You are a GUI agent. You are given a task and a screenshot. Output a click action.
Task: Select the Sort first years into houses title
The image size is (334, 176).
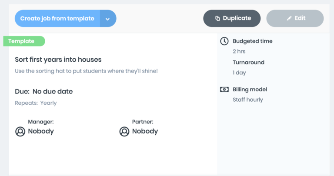[58, 60]
